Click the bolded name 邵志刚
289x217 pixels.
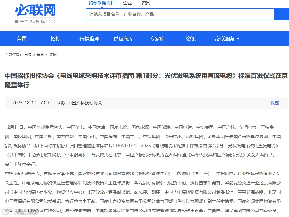coord(257,192)
